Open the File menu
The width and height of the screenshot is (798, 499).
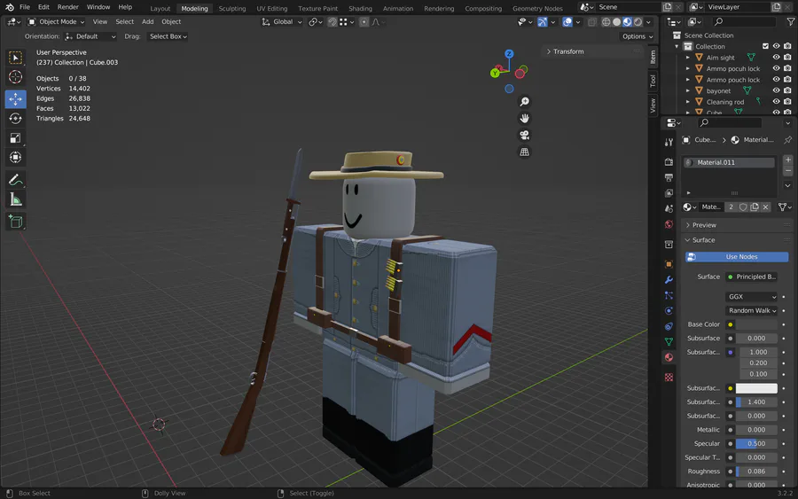25,7
